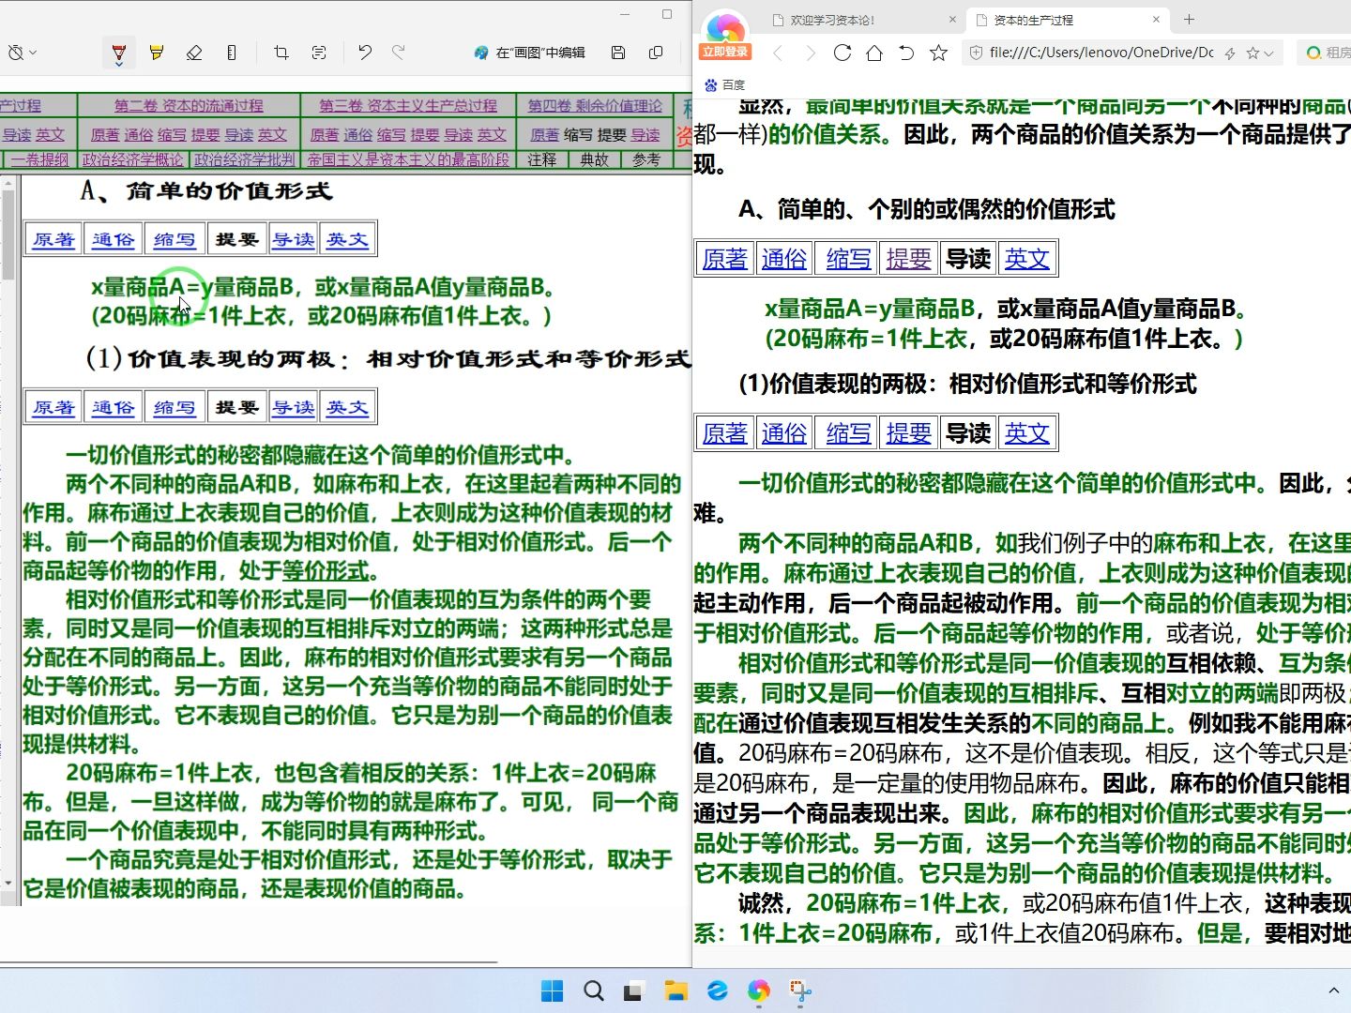Open 英文 link under the (1)价值表现的两极 heading in the browser

1027,433
